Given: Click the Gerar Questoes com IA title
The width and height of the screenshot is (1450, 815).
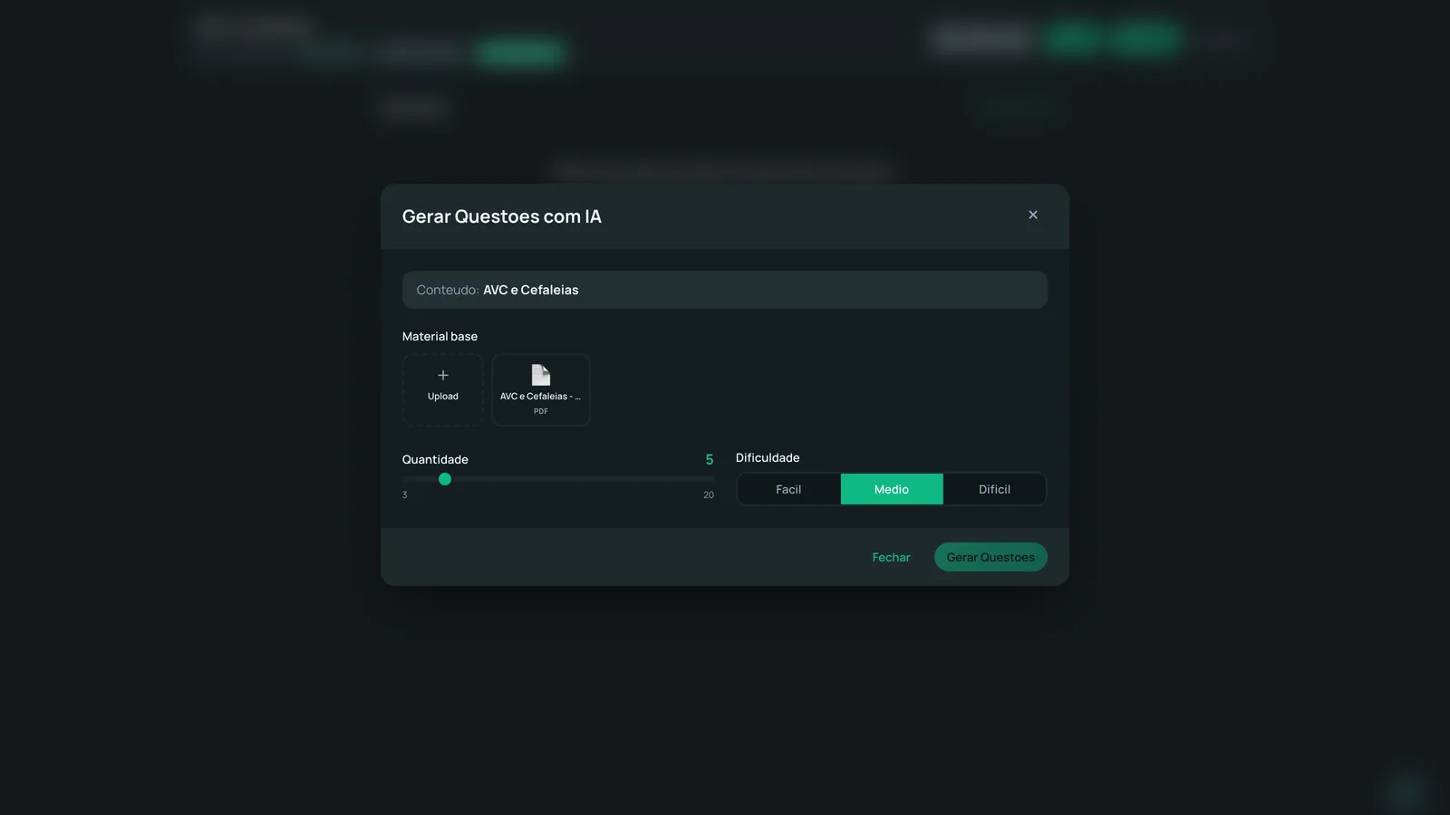Looking at the screenshot, I should [502, 216].
